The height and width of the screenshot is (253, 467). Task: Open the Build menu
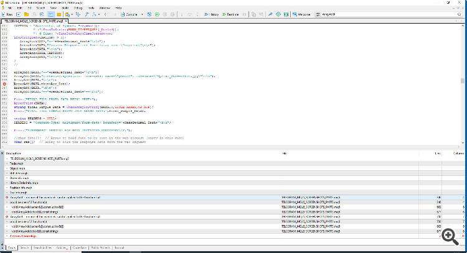point(65,8)
